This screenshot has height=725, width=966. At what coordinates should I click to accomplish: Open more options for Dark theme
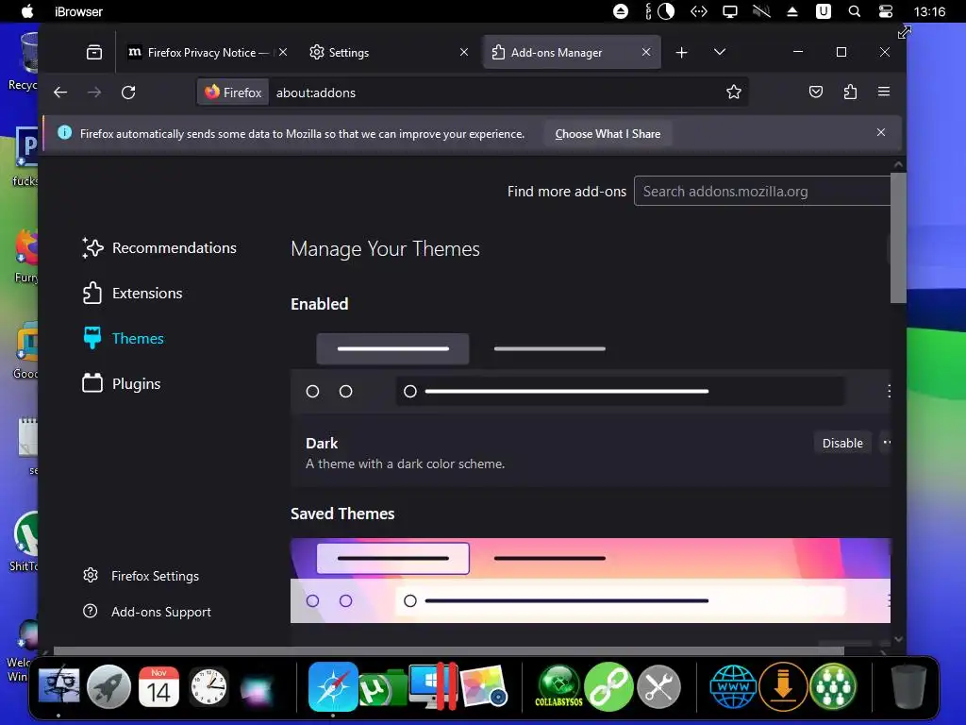[x=887, y=442]
